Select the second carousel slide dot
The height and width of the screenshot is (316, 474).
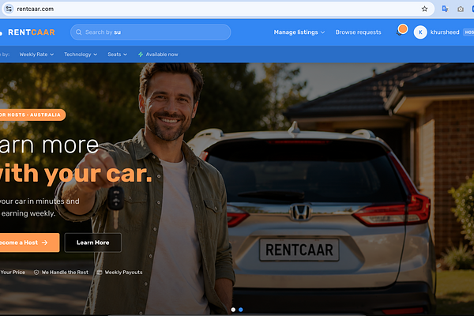point(241,310)
